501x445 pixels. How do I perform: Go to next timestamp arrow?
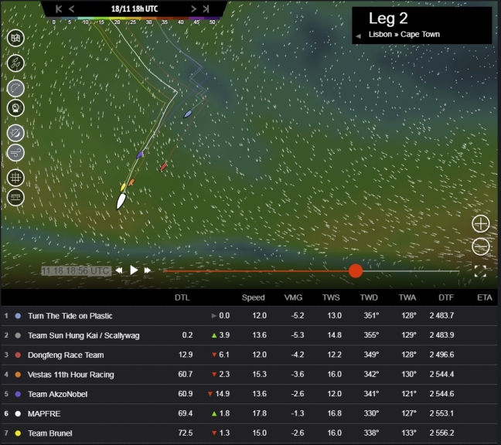(193, 9)
